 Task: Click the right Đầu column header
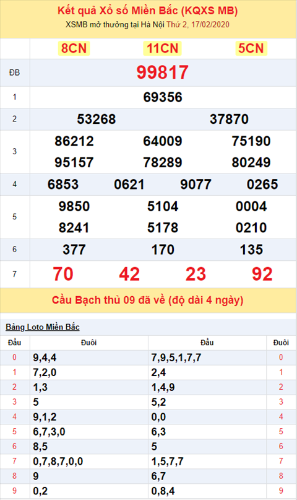pyautogui.click(x=207, y=343)
